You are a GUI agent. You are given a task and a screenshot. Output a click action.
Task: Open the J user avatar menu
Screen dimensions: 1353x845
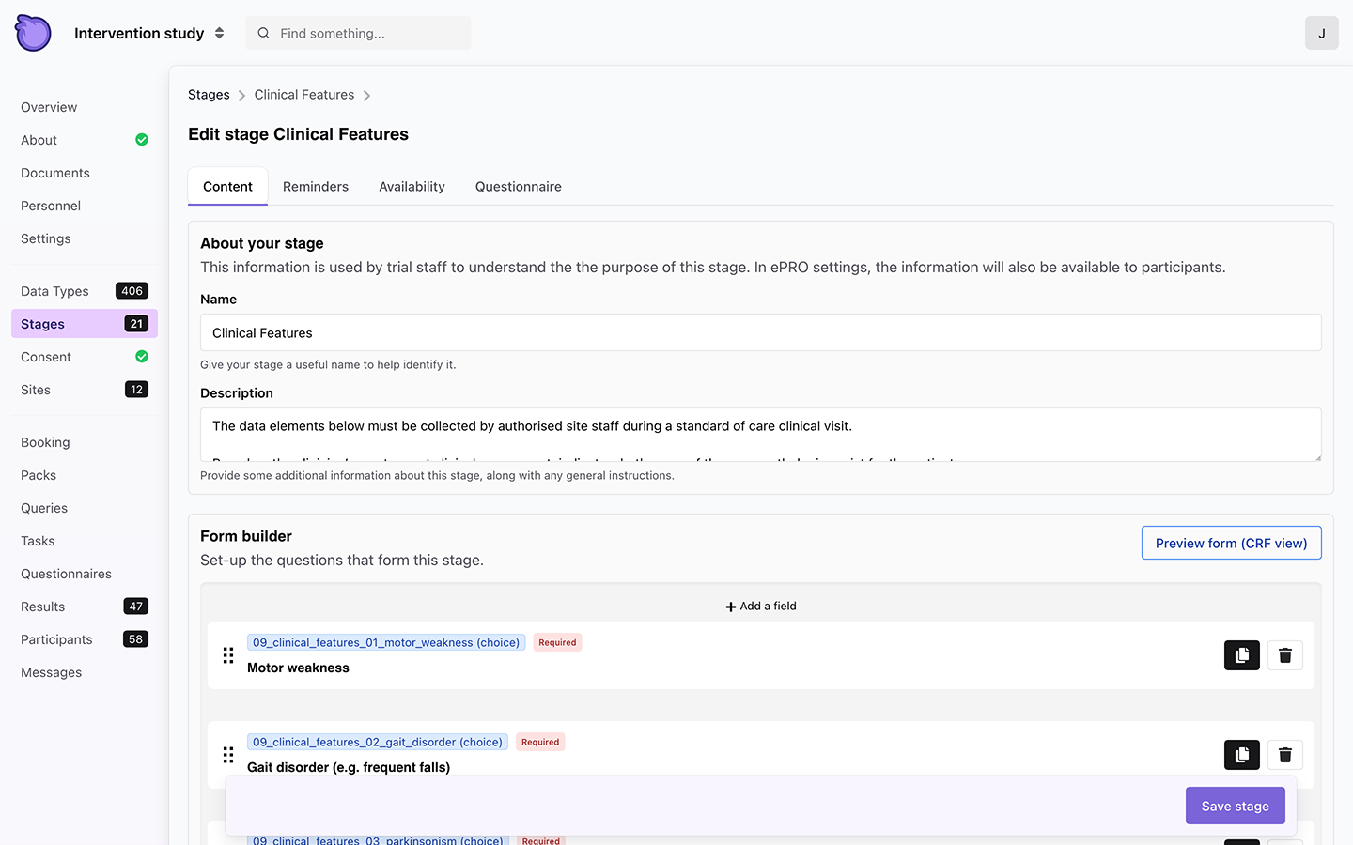[1321, 33]
